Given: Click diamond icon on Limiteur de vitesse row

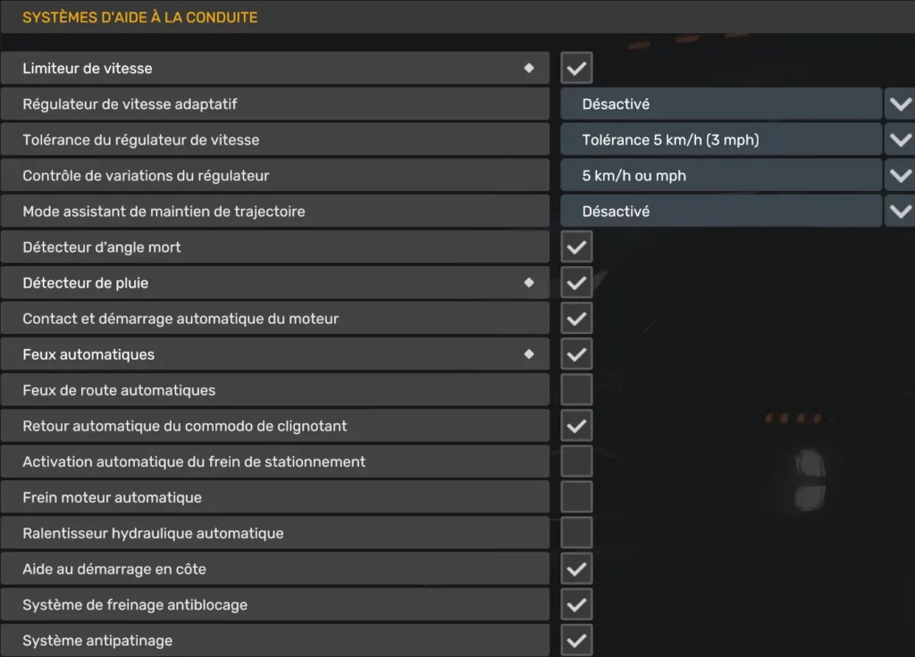Looking at the screenshot, I should (529, 68).
